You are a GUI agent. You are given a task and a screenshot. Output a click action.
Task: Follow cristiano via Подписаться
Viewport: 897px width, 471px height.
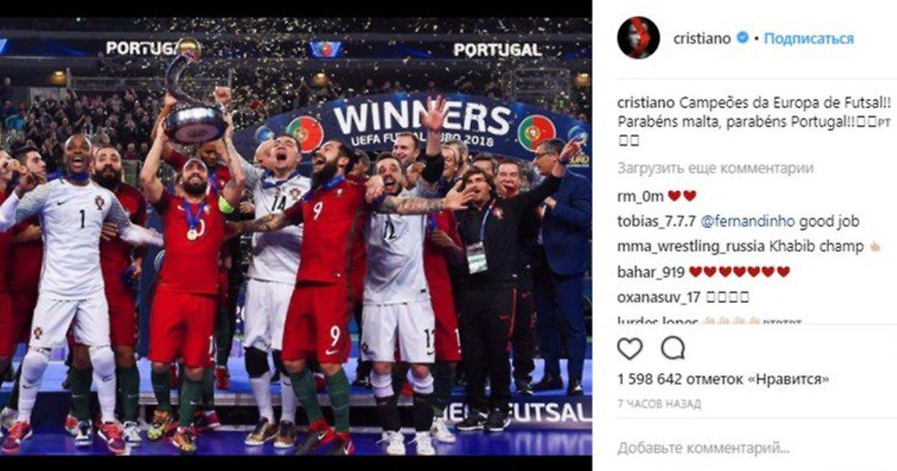tap(809, 38)
